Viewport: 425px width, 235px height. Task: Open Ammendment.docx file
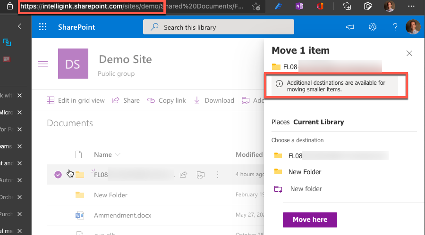tap(122, 215)
